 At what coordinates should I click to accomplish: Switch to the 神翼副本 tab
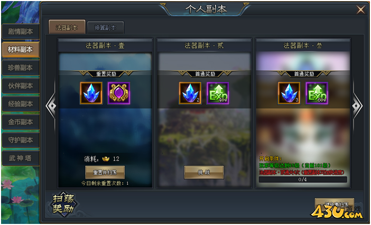(x=105, y=27)
